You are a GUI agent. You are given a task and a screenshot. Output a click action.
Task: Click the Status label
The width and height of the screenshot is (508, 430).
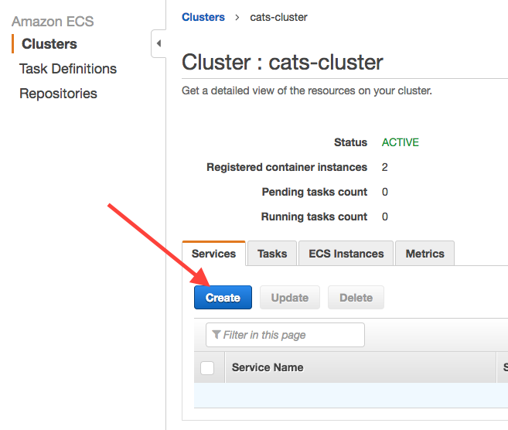tap(350, 142)
